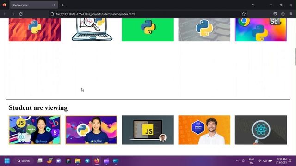The width and height of the screenshot is (296, 166).
Task: Open the green background Python course thumbnail
Action: [148, 30]
